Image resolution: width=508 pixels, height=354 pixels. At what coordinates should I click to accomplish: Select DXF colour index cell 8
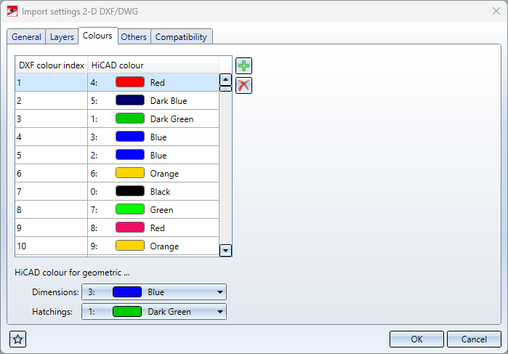[x=51, y=209]
